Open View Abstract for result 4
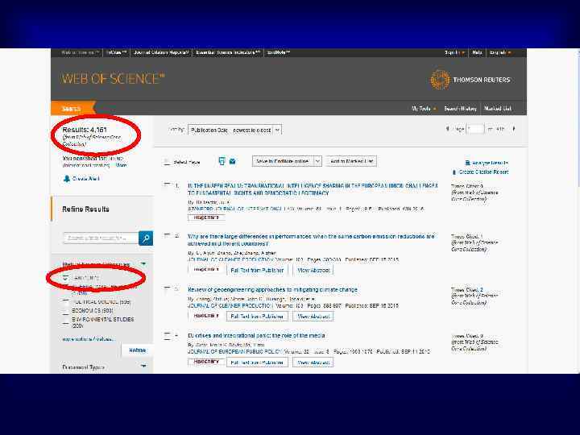 click(313, 362)
